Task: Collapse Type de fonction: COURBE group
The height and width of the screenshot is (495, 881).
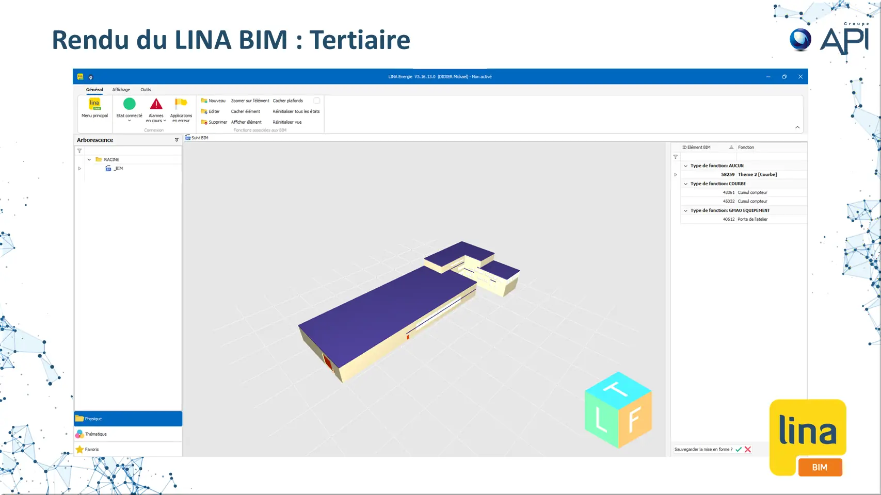Action: [685, 184]
